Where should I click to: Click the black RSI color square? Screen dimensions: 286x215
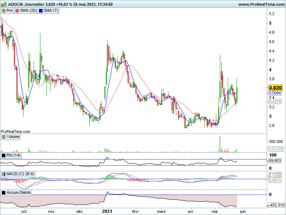coord(4,156)
